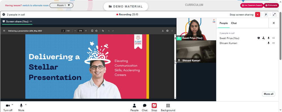This screenshot has height=112, width=282.
Task: Click mic icon on Shivani Kumari video tile
Action: (x=179, y=60)
